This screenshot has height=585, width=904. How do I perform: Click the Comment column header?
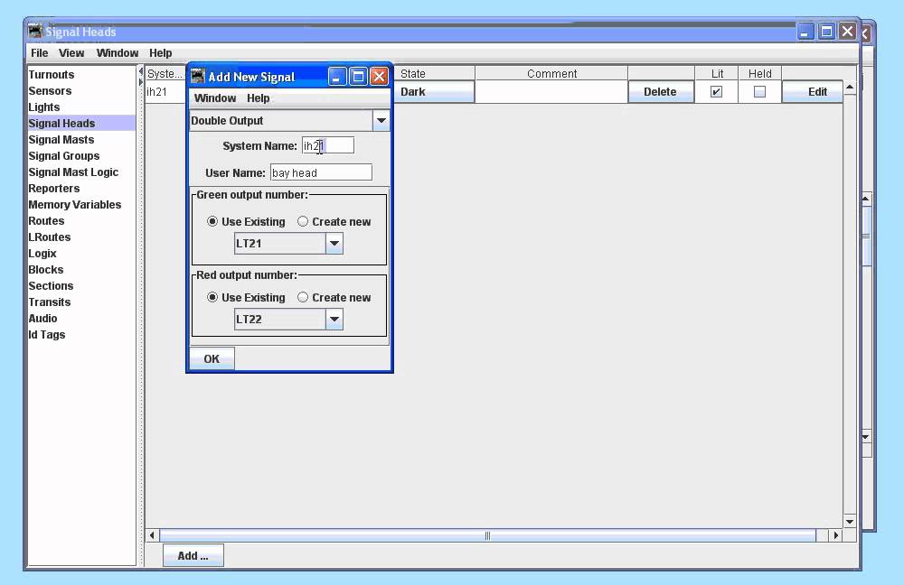pos(551,74)
